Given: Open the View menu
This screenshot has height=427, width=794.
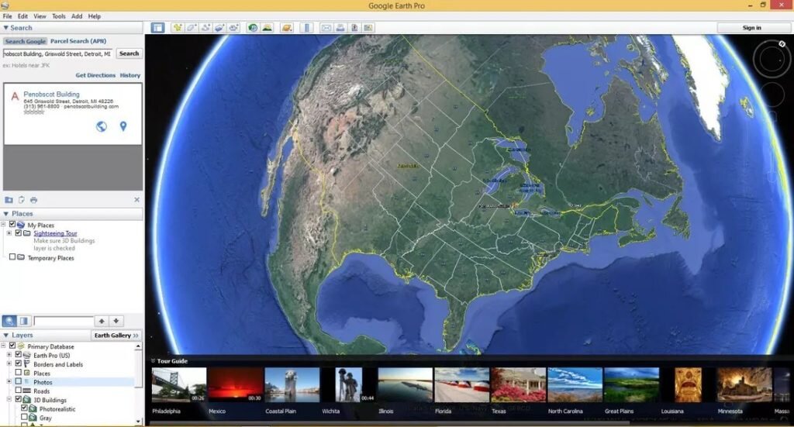Looking at the screenshot, I should coord(40,16).
